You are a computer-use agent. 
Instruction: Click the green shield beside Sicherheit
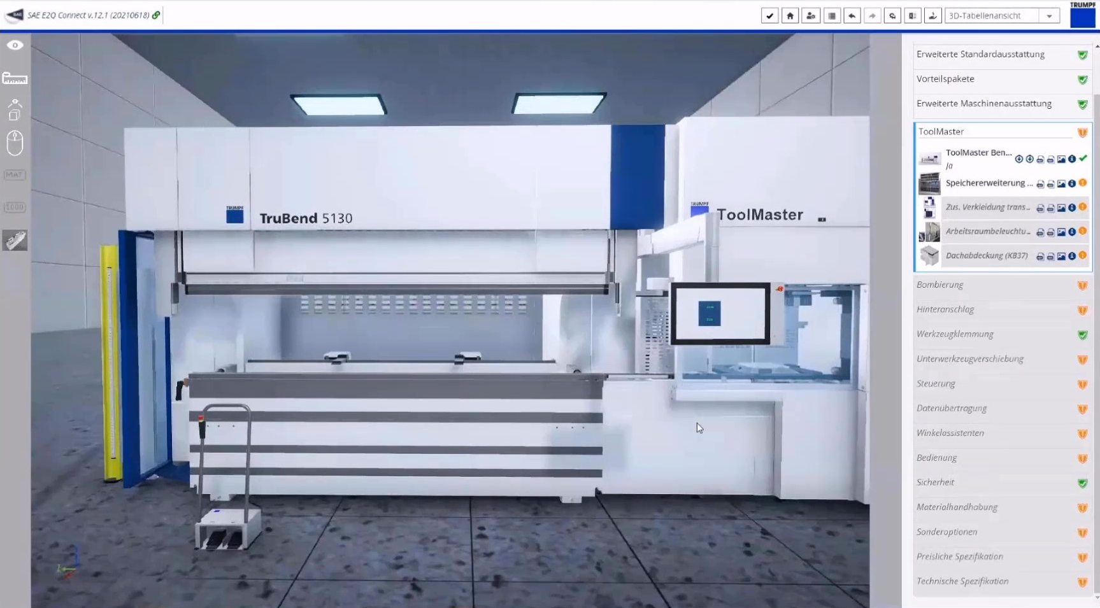[x=1082, y=483]
